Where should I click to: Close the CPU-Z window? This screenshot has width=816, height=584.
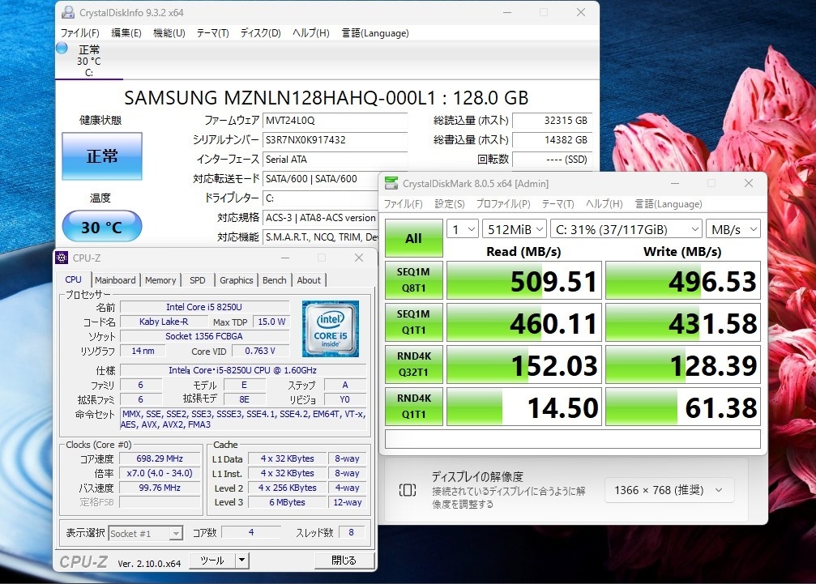[358, 258]
